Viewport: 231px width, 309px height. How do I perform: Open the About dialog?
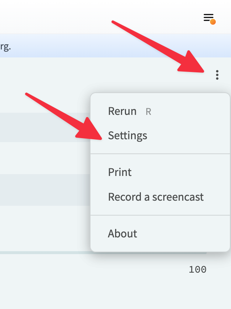122,234
